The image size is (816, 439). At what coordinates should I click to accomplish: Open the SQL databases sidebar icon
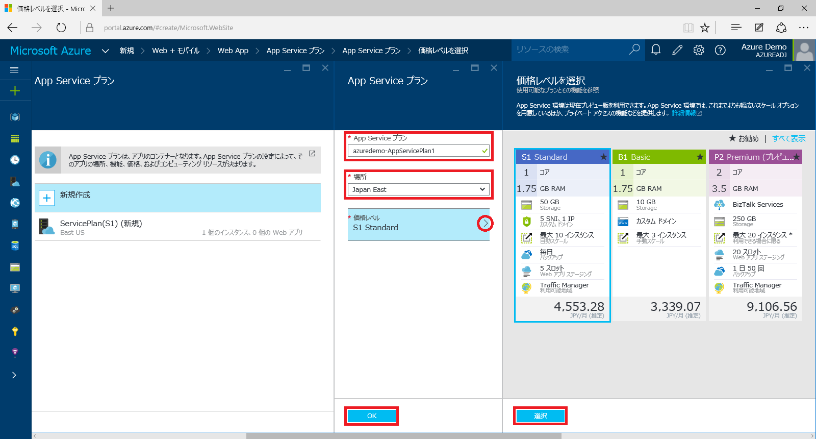pos(15,246)
